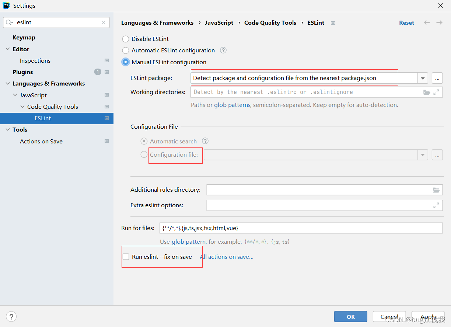The height and width of the screenshot is (327, 451).
Task: Collapse the Languages & Frameworks section
Action: click(x=8, y=83)
